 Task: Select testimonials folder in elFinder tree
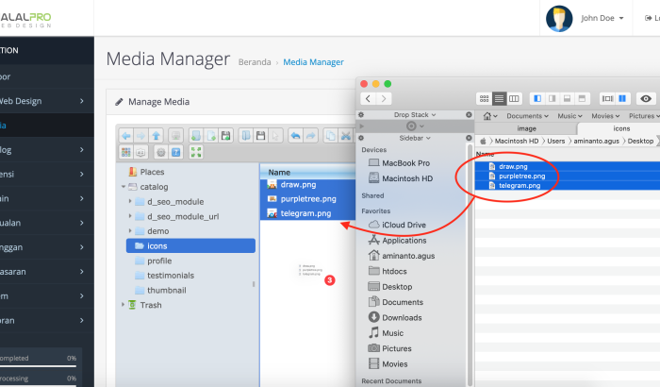coord(170,276)
